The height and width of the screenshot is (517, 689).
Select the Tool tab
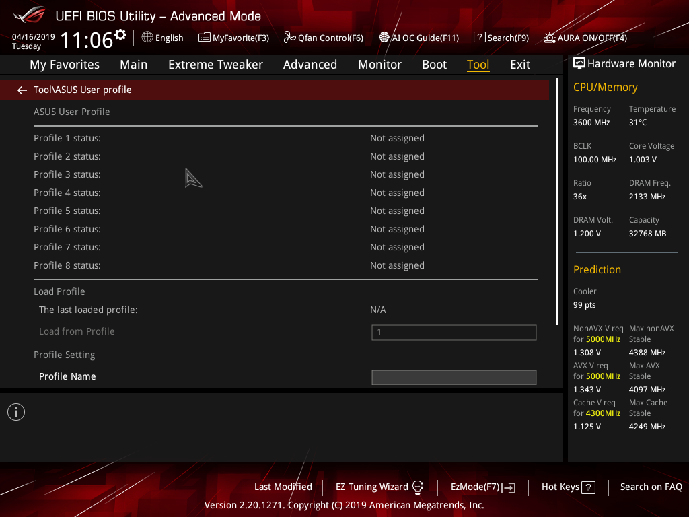click(478, 65)
